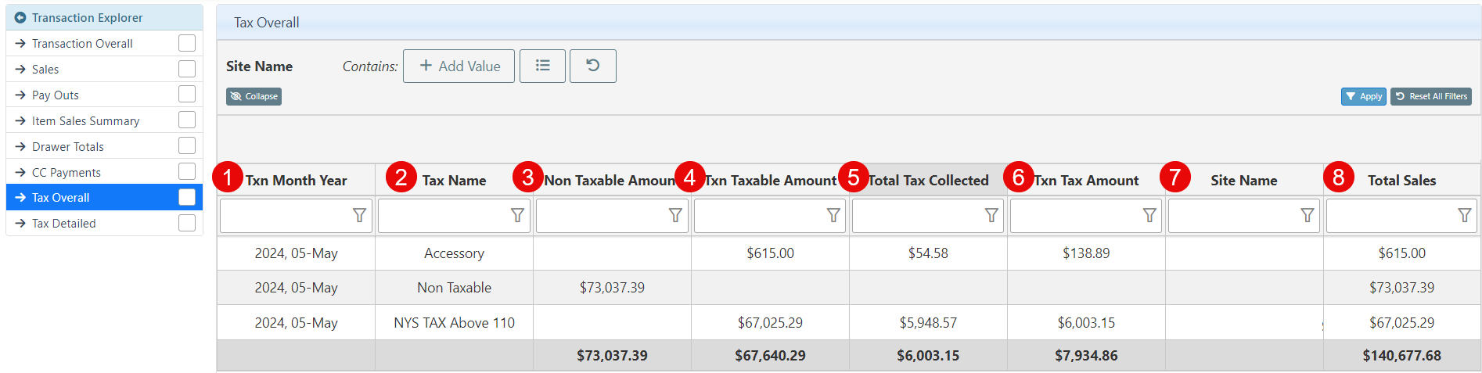Click the Transaction Explorer back arrow icon
The width and height of the screenshot is (1482, 373).
pos(20,17)
